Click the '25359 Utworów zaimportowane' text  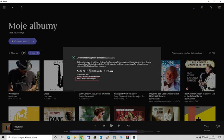point(88,77)
